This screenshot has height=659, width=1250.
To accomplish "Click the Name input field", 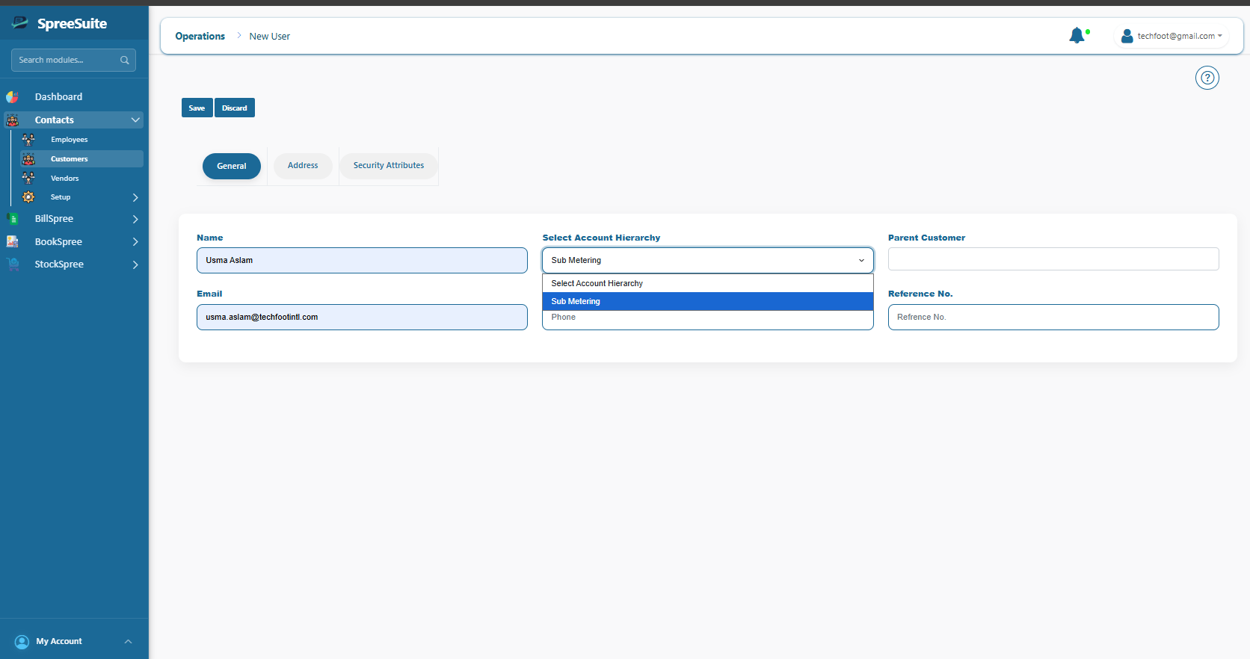I will pos(362,260).
